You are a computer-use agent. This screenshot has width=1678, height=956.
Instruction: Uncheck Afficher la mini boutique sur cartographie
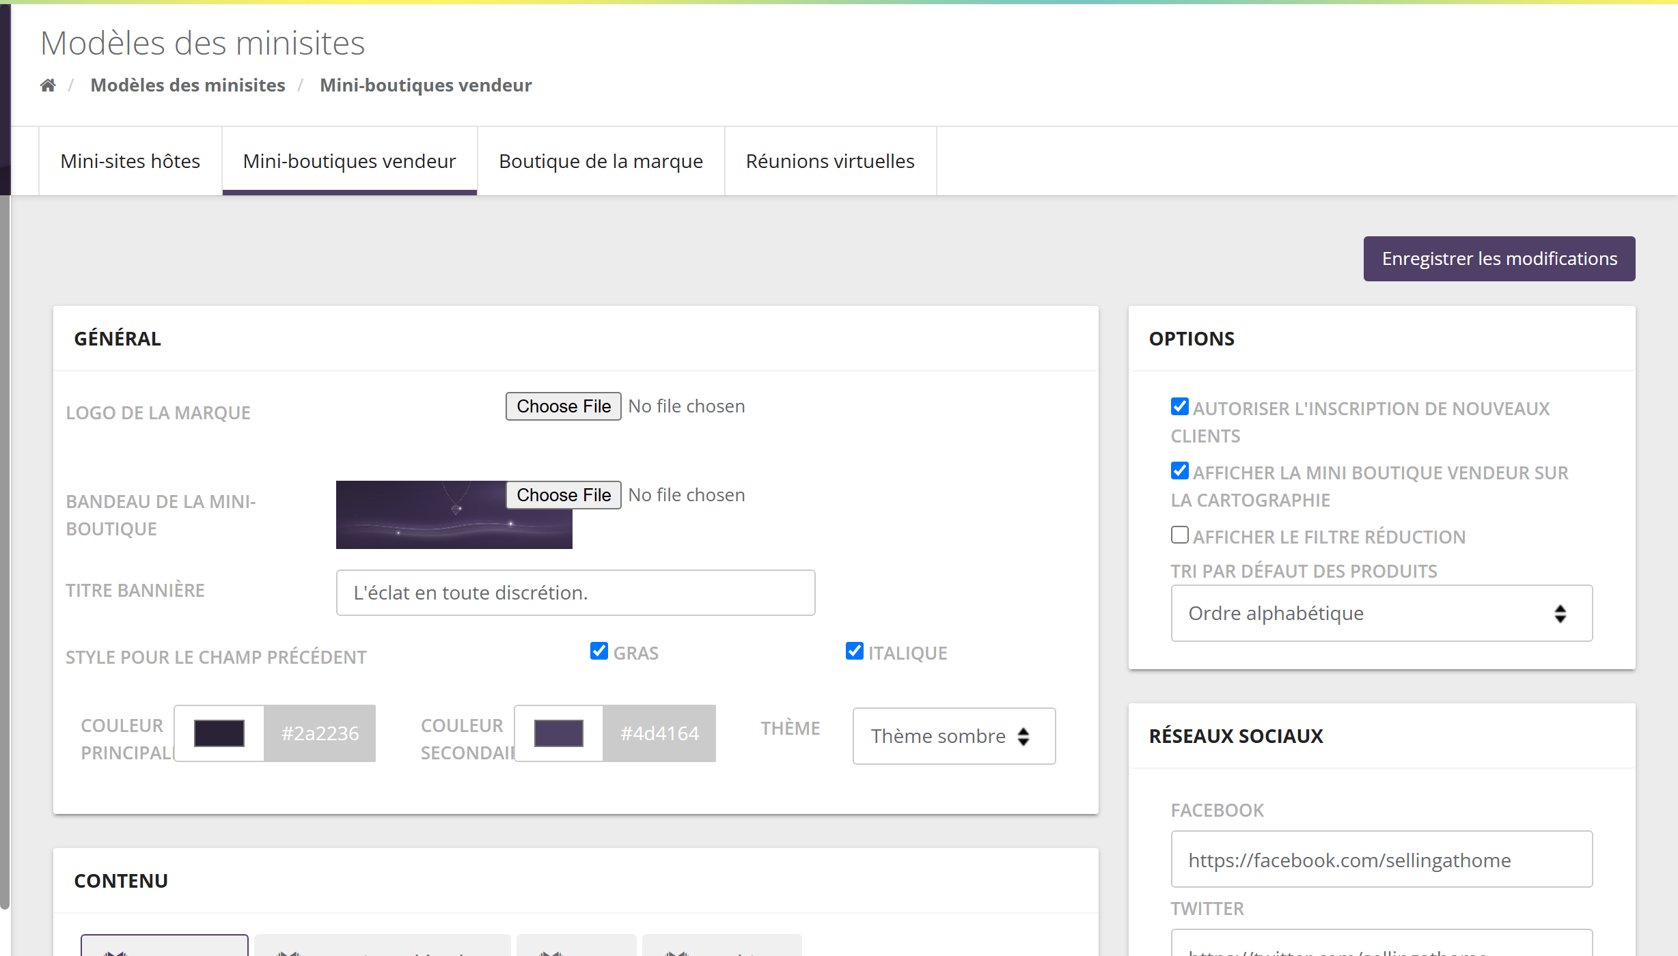[1180, 471]
